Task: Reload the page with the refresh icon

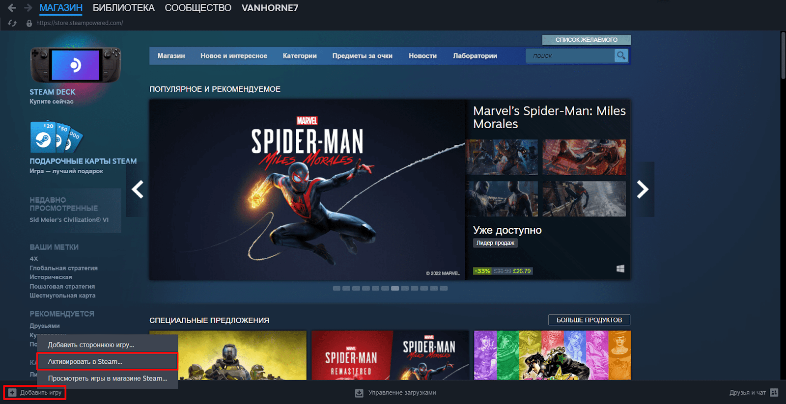Action: coord(12,23)
